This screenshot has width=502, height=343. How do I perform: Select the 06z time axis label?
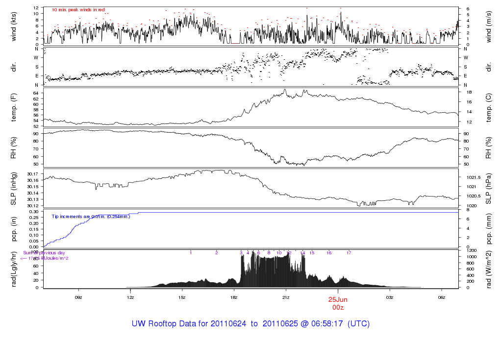click(441, 297)
